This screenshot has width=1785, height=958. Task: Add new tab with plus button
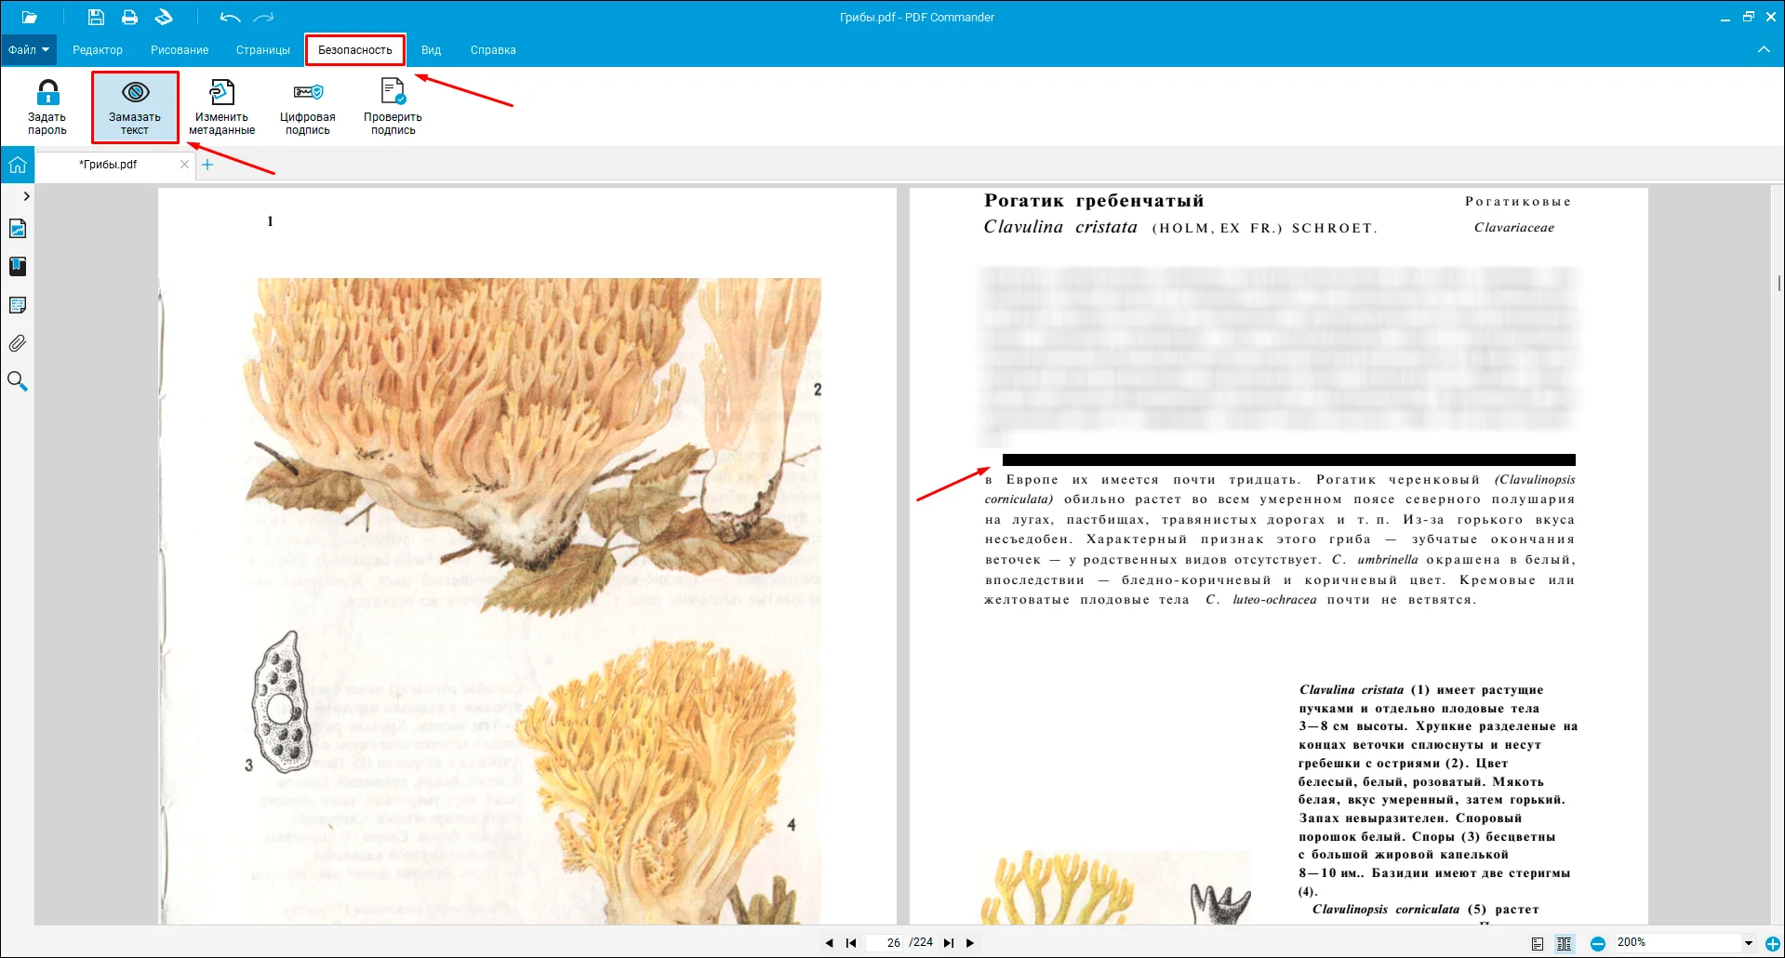coord(207,165)
